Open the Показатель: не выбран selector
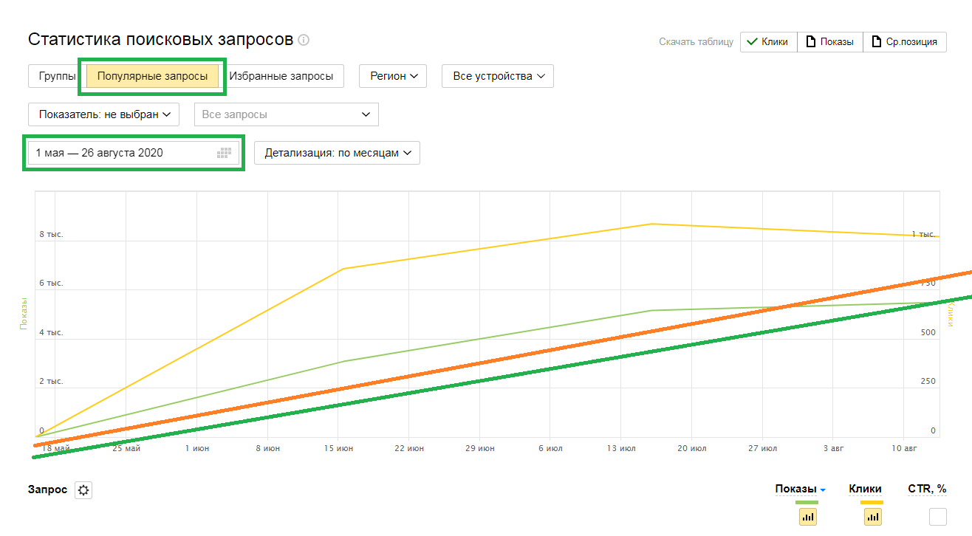This screenshot has width=972, height=536. (104, 114)
